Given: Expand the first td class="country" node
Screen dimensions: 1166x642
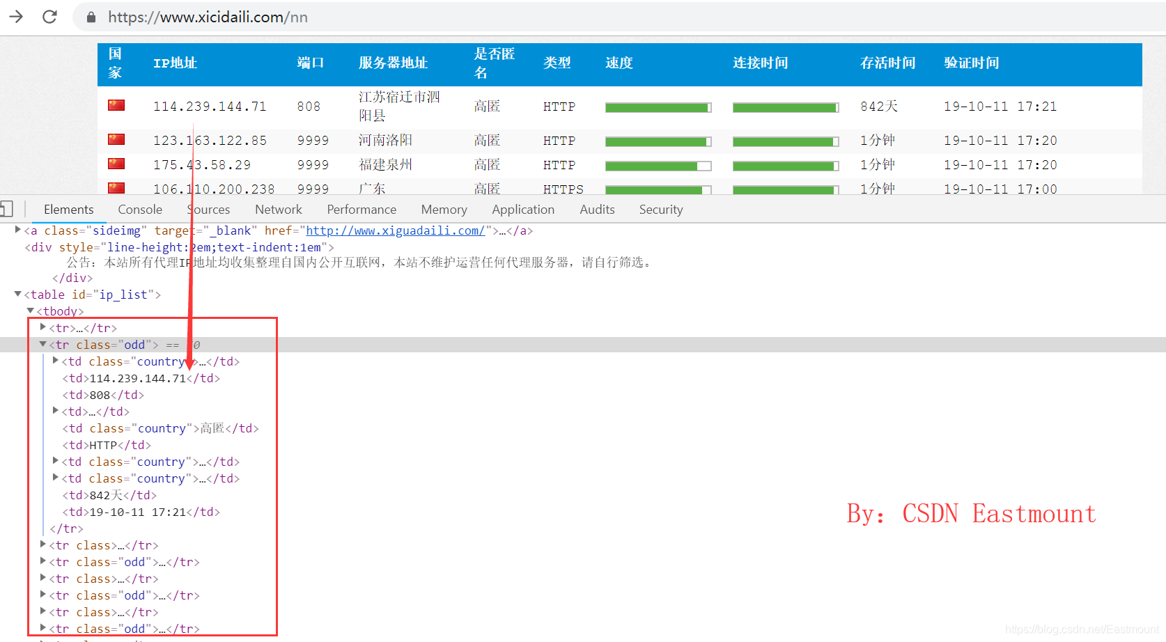Looking at the screenshot, I should [56, 360].
